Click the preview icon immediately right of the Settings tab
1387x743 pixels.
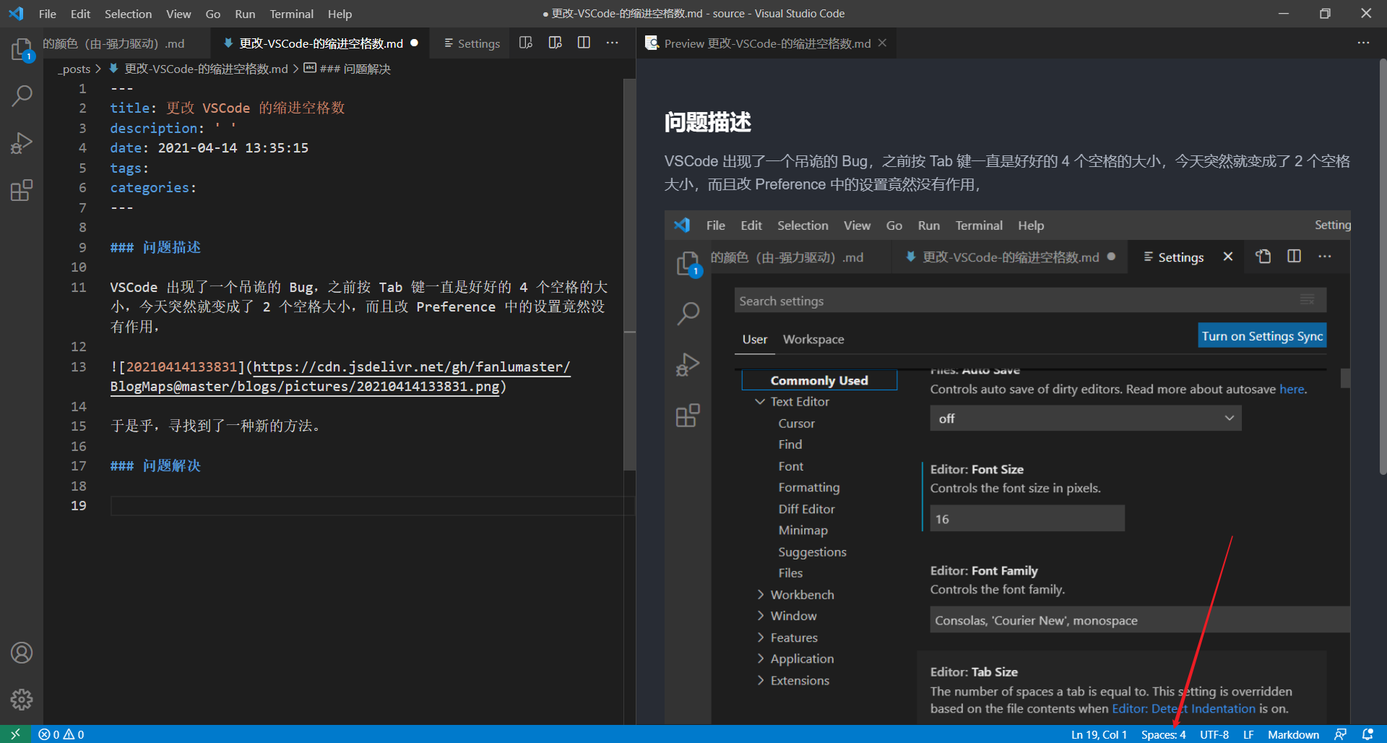[526, 43]
